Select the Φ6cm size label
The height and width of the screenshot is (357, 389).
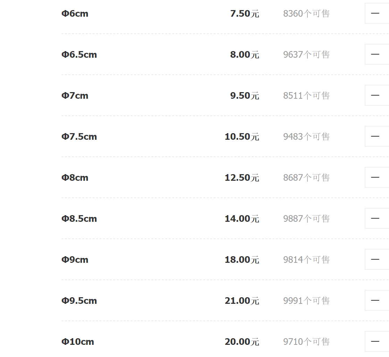pos(75,14)
